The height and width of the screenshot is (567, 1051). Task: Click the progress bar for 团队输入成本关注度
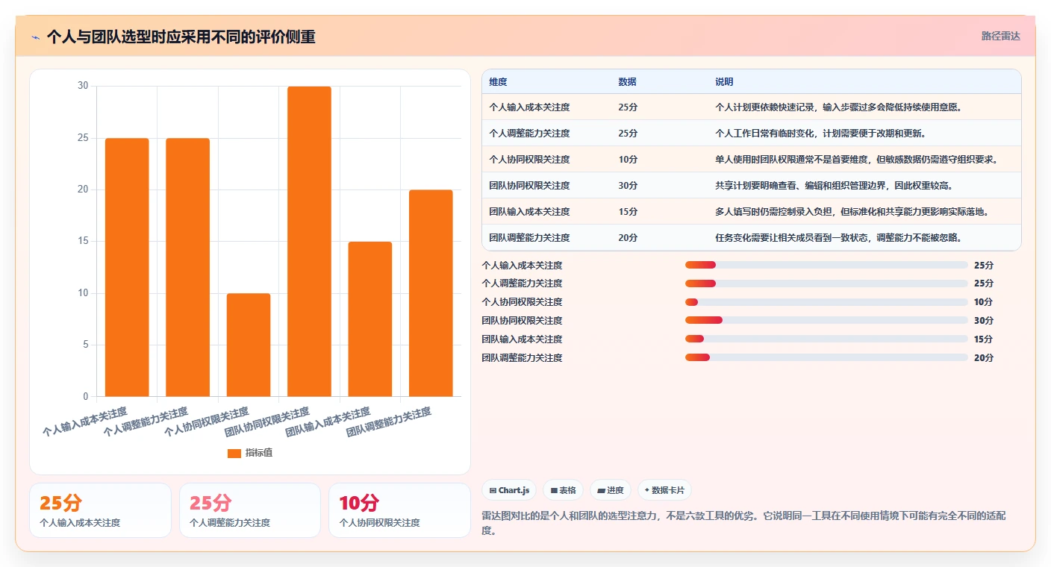pyautogui.click(x=826, y=339)
